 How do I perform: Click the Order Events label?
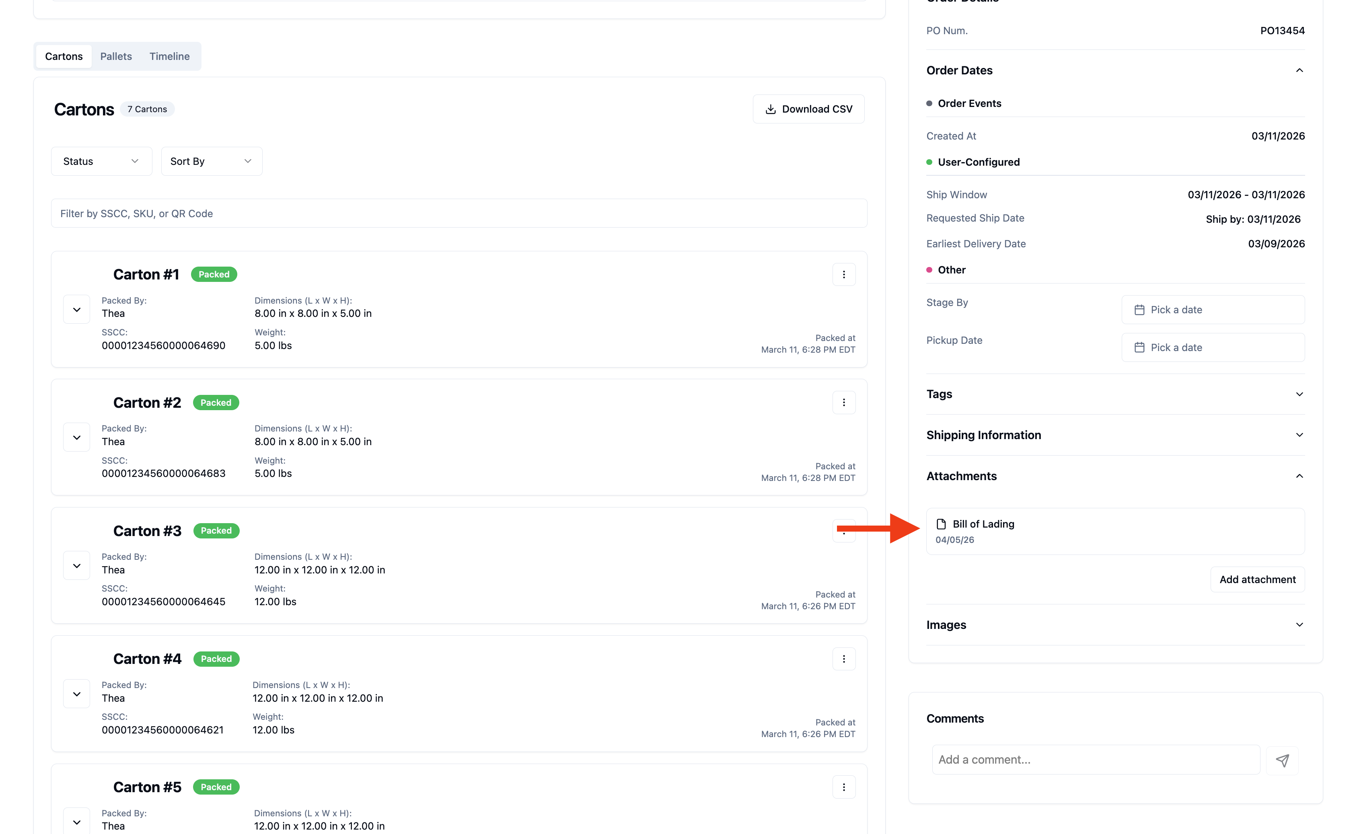(x=969, y=104)
